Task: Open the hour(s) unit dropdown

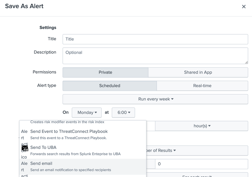Action: [x=202, y=126]
